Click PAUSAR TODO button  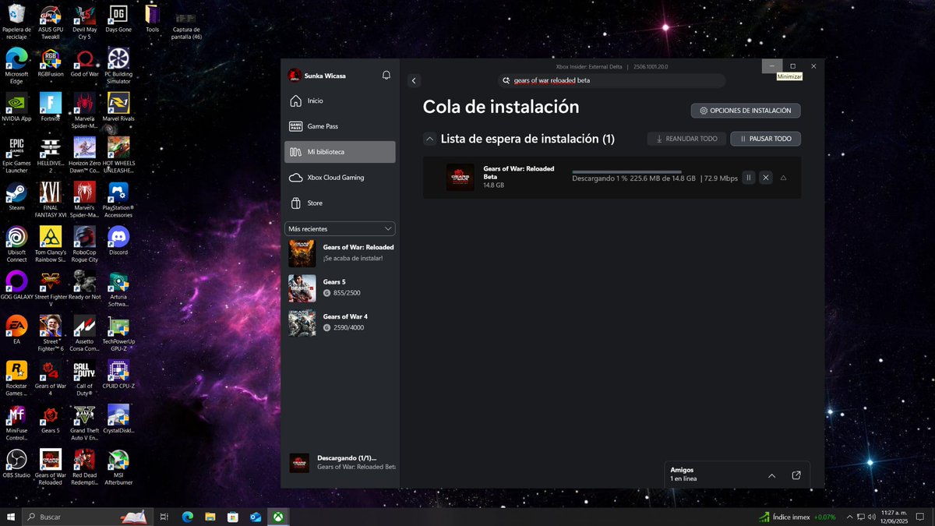click(765, 139)
